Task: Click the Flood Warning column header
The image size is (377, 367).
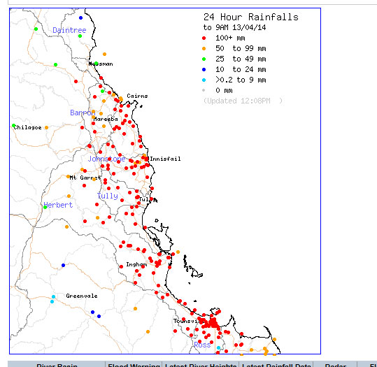Action: coord(134,365)
